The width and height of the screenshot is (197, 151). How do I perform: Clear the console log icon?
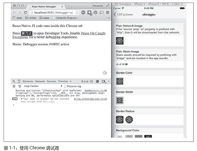[x=14, y=86]
